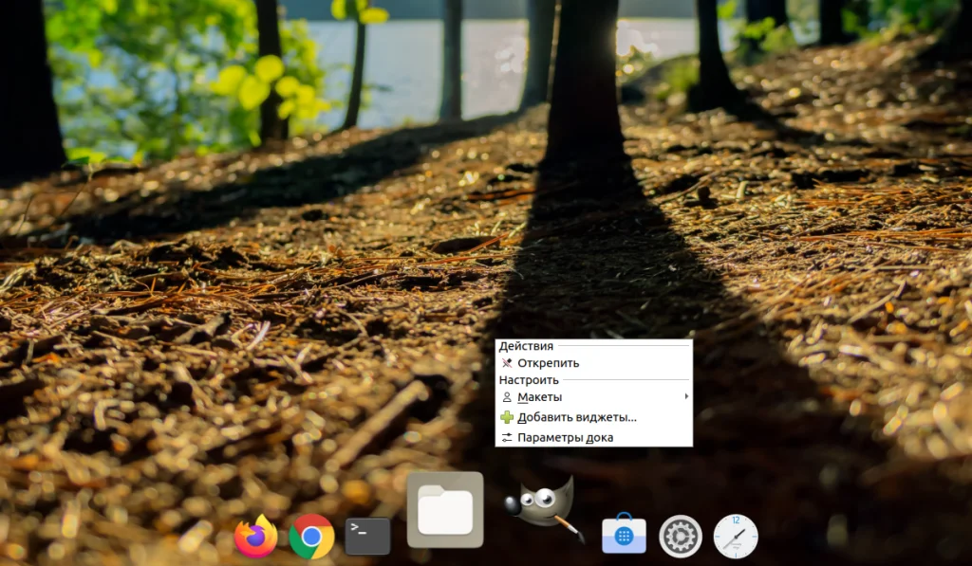This screenshot has height=566, width=972.
Task: Open Параметры дока settings entry
Action: coord(566,437)
